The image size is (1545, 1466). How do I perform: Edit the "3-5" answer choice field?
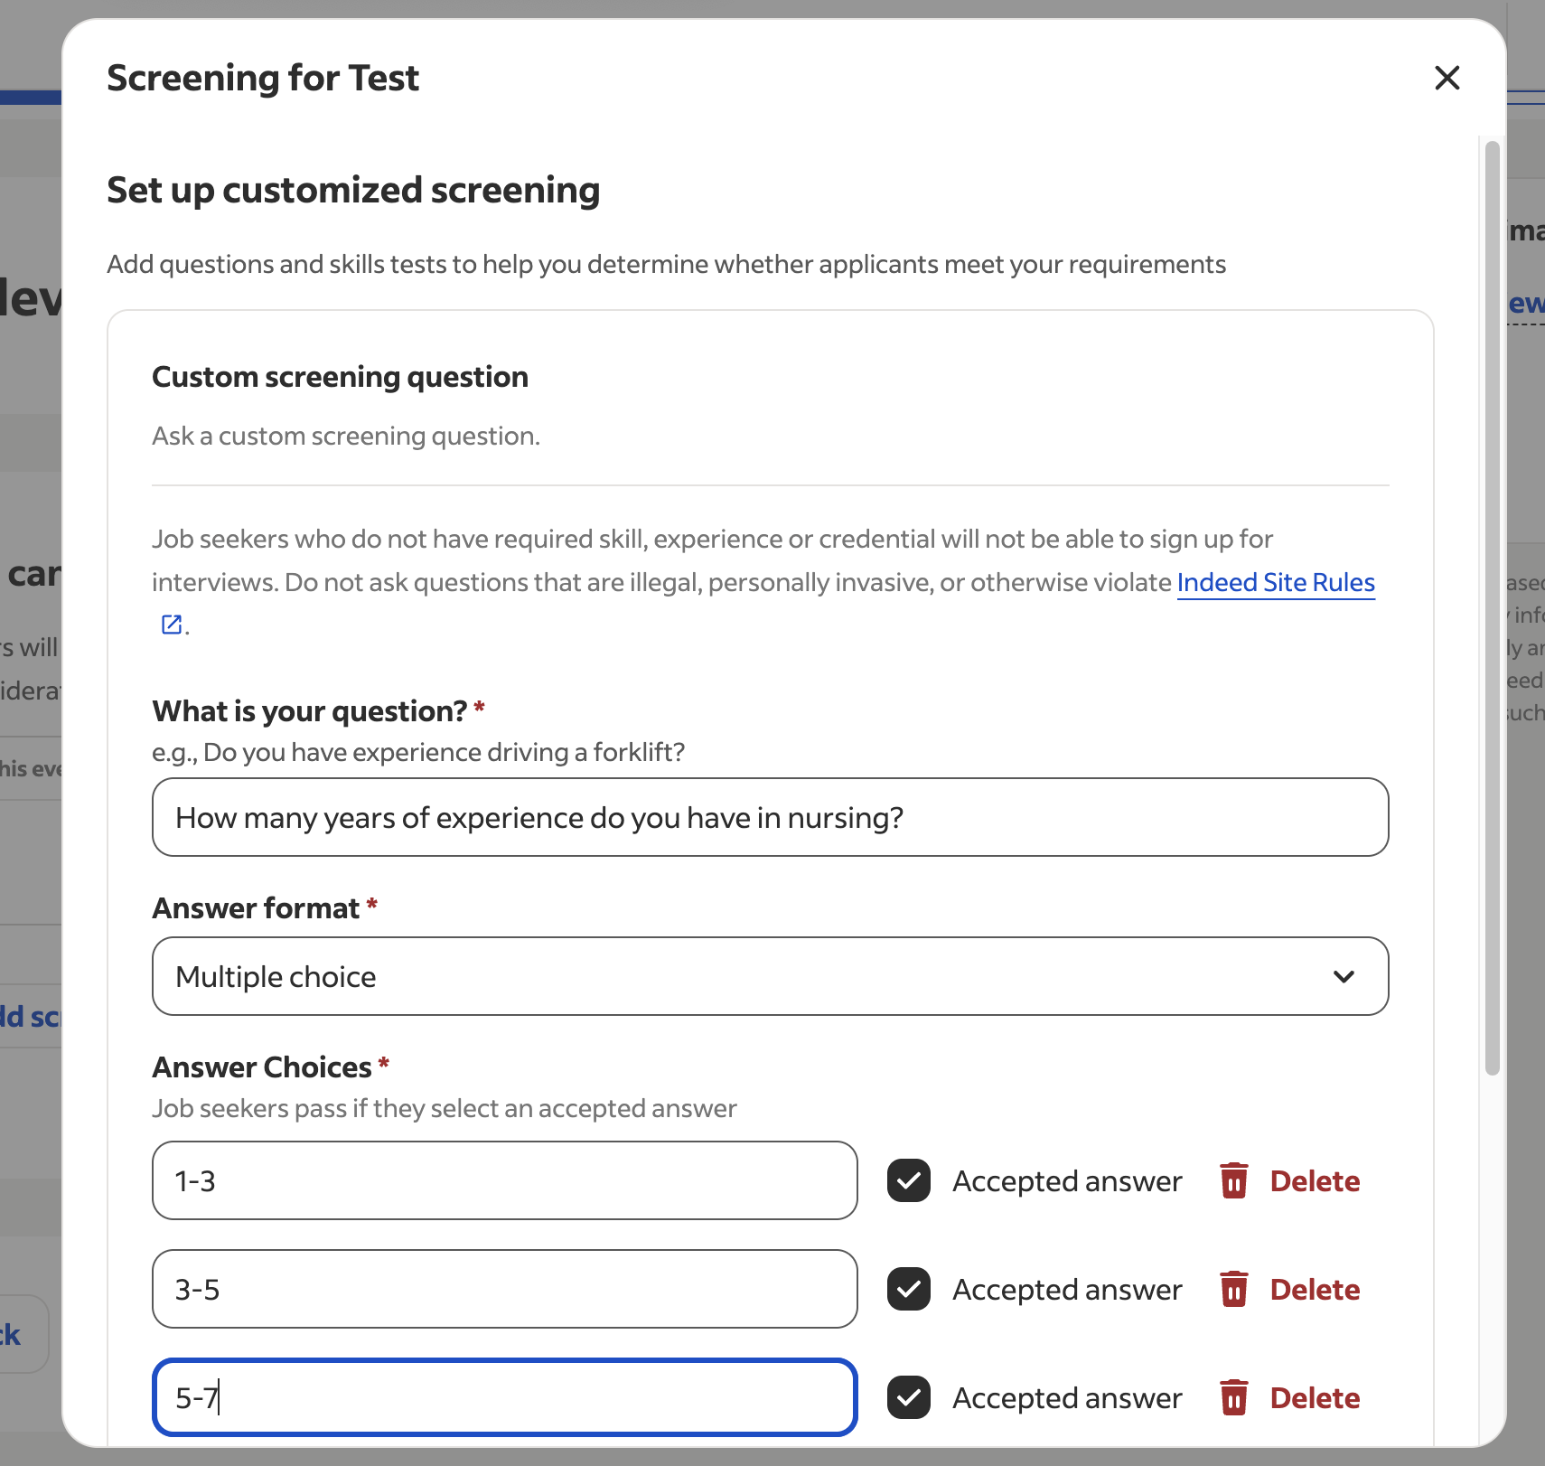(504, 1290)
